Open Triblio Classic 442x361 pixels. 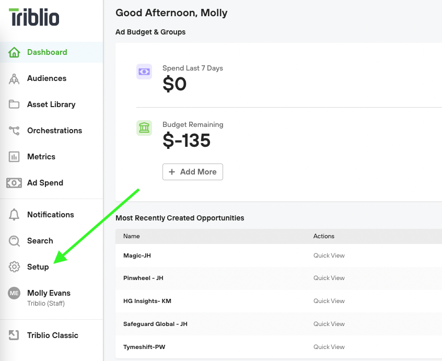[52, 335]
